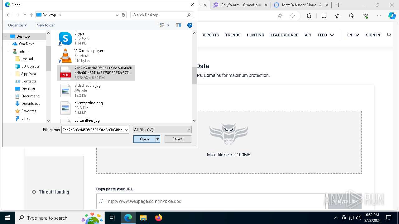This screenshot has width=399, height=224.
Task: Open TRENDS in site navigation
Action: click(233, 35)
